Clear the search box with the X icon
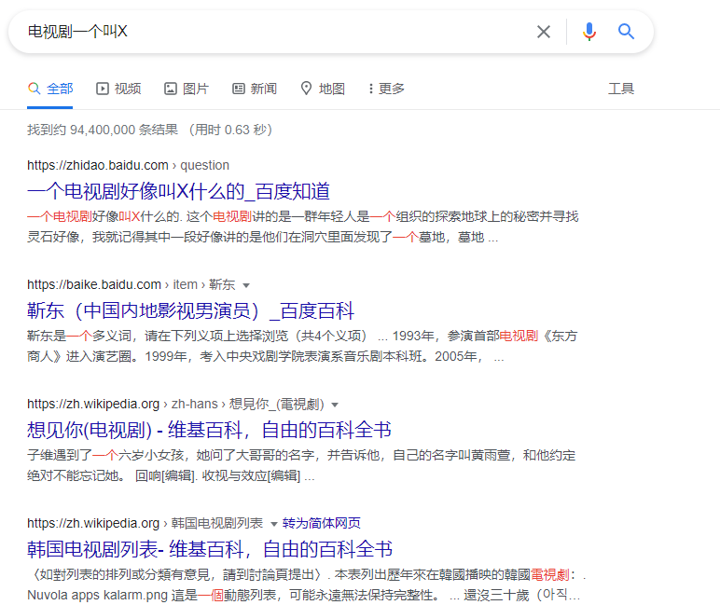The image size is (720, 605). click(544, 32)
